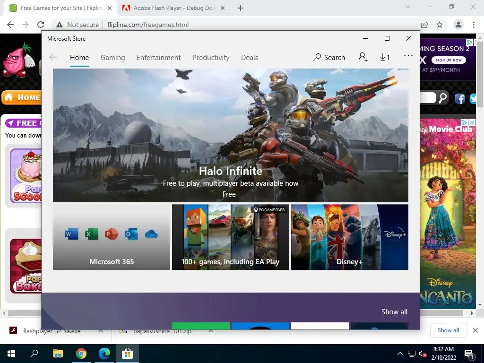Close the Adobe Flash Player tab
Screen dimensions: 484x363
[x=222, y=8]
